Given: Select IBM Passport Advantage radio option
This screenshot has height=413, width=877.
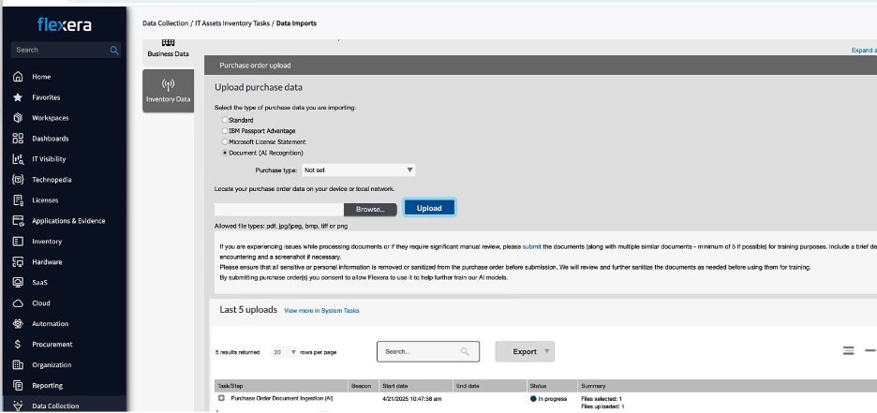Looking at the screenshot, I should pos(225,131).
